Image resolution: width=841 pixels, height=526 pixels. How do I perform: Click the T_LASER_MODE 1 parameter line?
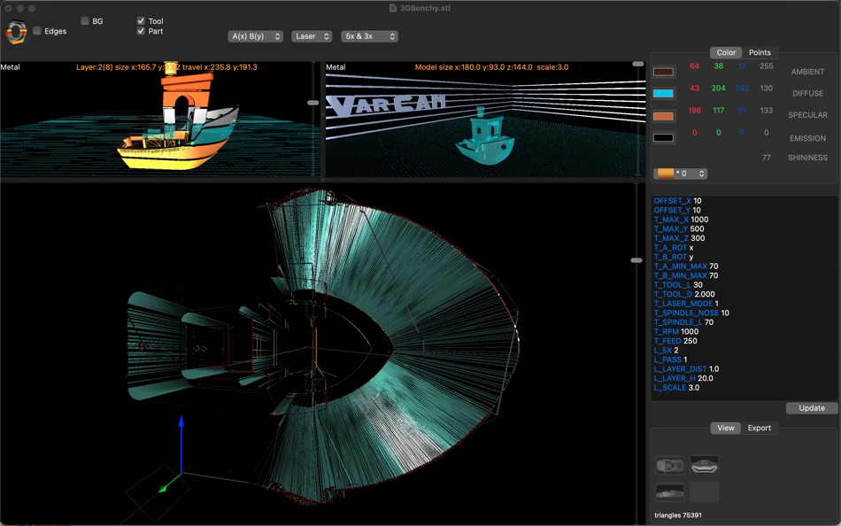(x=686, y=304)
